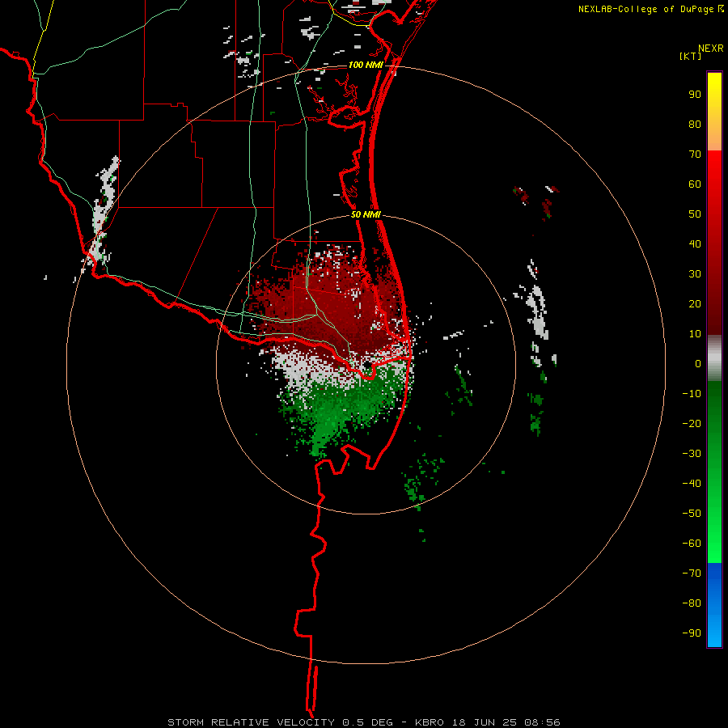
Task: Pick the gray zero-velocity color bar segment
Action: click(714, 358)
